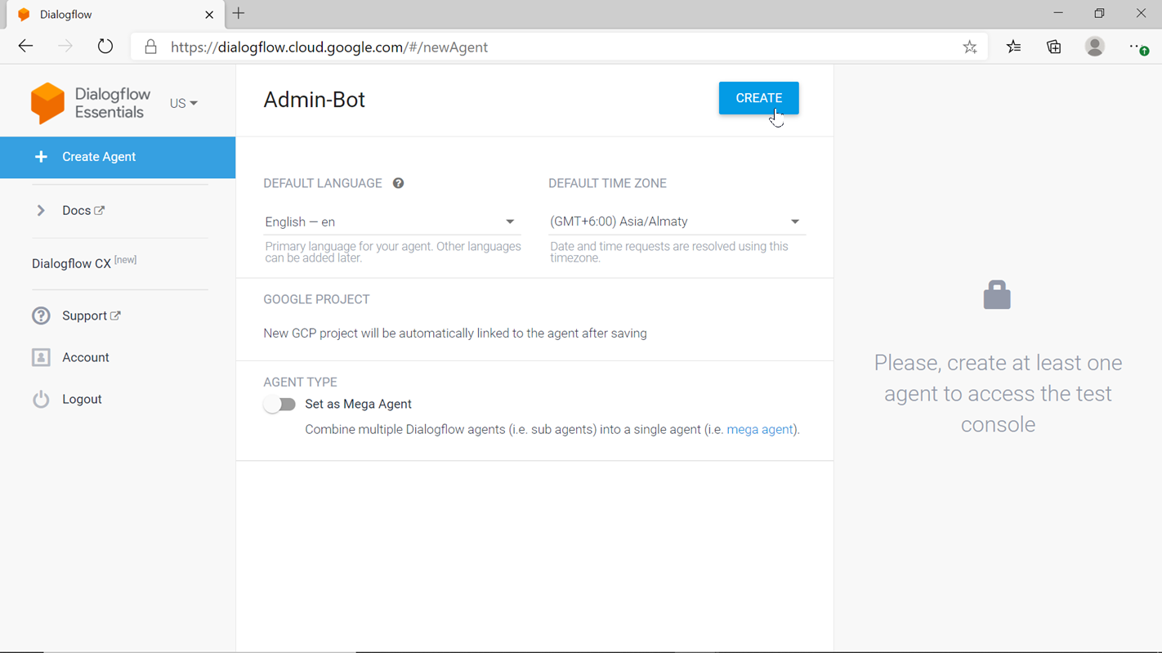Add page to favorites with star icon
Image resolution: width=1162 pixels, height=653 pixels.
(969, 47)
